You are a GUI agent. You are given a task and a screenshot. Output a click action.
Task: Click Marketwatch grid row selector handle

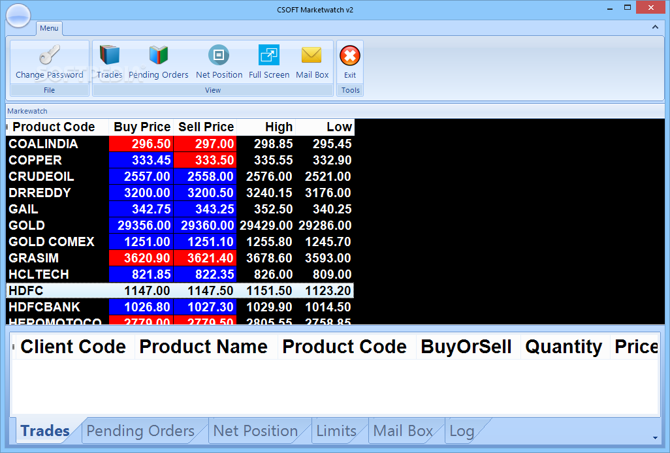(7, 127)
